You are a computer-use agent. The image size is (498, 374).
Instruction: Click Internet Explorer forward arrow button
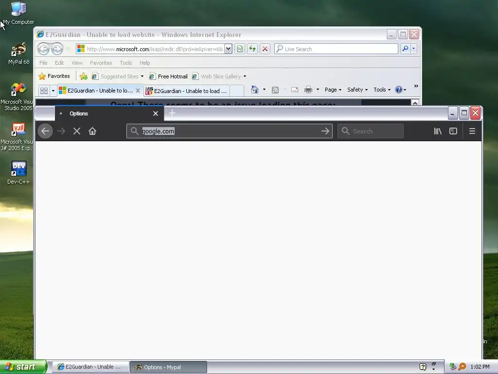[x=57, y=49]
